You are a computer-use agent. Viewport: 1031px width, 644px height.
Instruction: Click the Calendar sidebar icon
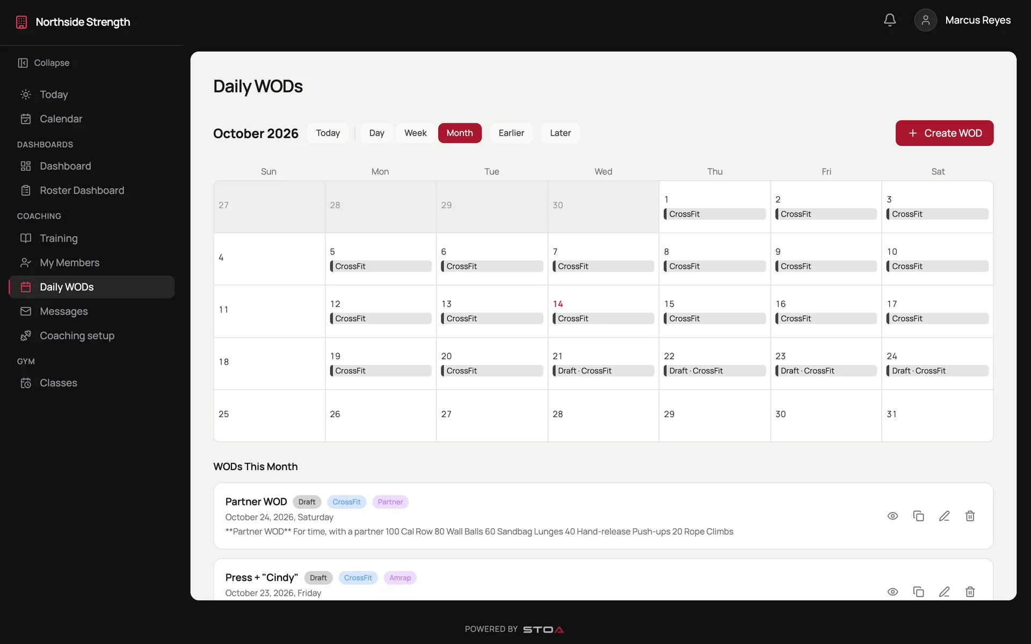click(26, 119)
